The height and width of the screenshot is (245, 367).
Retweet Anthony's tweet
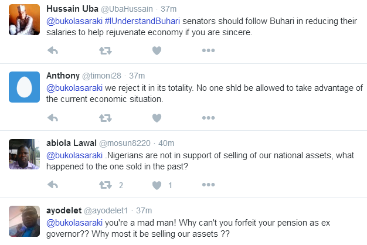(106, 118)
